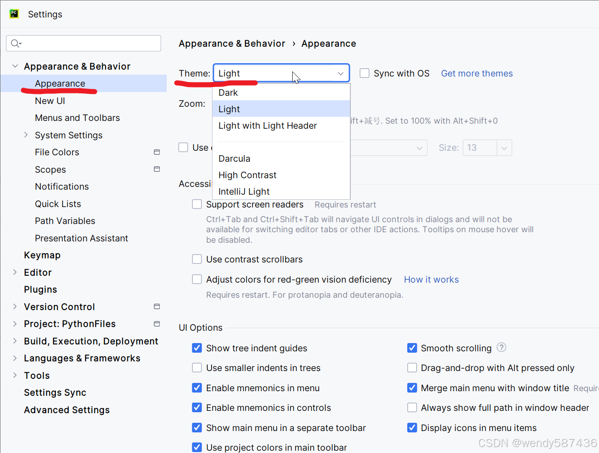Click the font Size value field
The image size is (599, 453).
480,148
